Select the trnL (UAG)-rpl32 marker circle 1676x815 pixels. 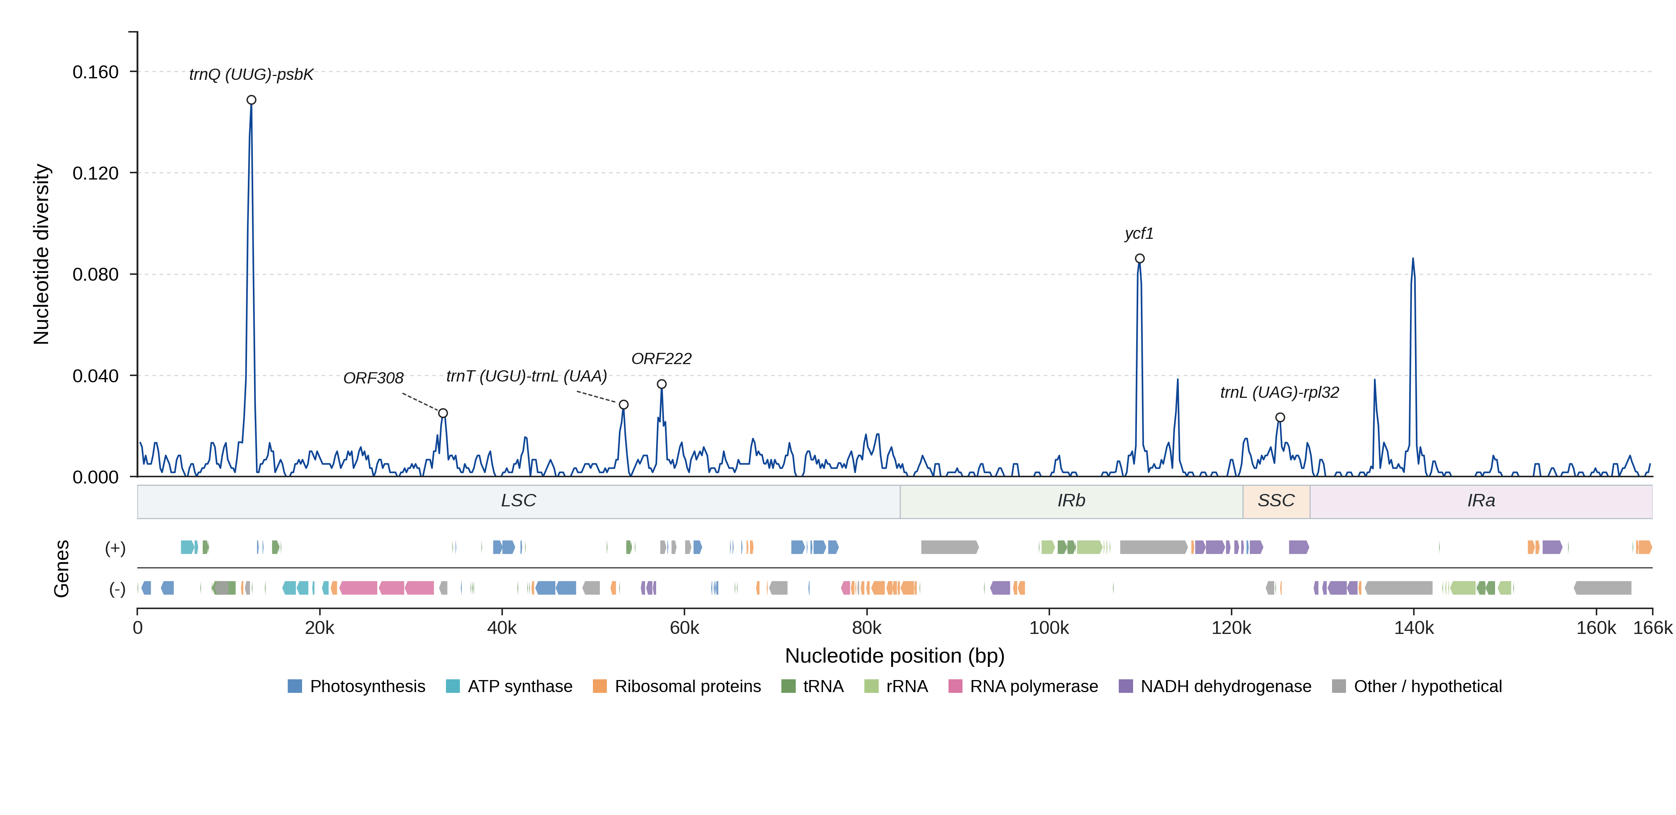pos(1280,418)
